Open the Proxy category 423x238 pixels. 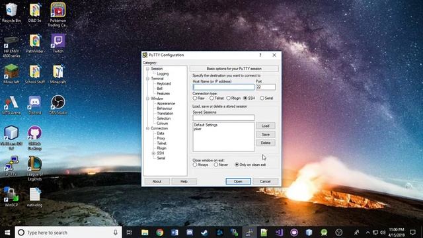pos(161,138)
